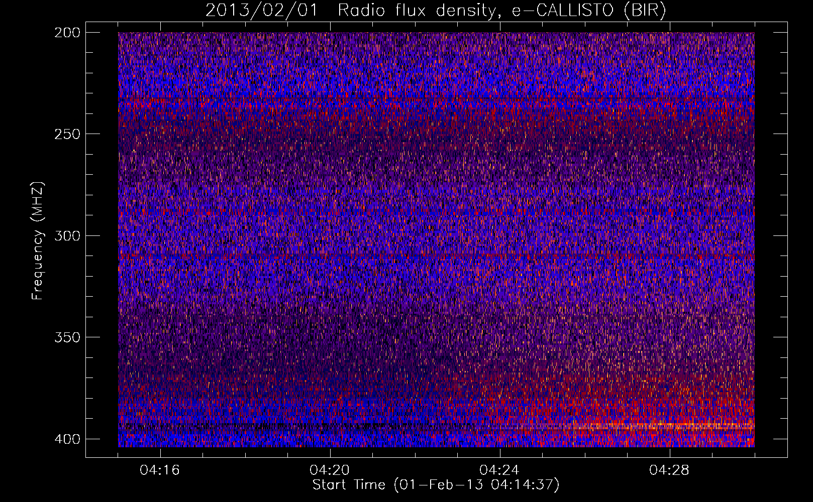Click the frequency tick label '350'
Viewport: 813px width, 502px height.
pos(67,337)
